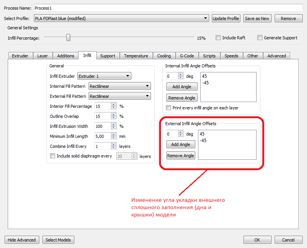Click the Outline Overlap value field
Screen dimensions: 307x248
[x=102, y=116]
